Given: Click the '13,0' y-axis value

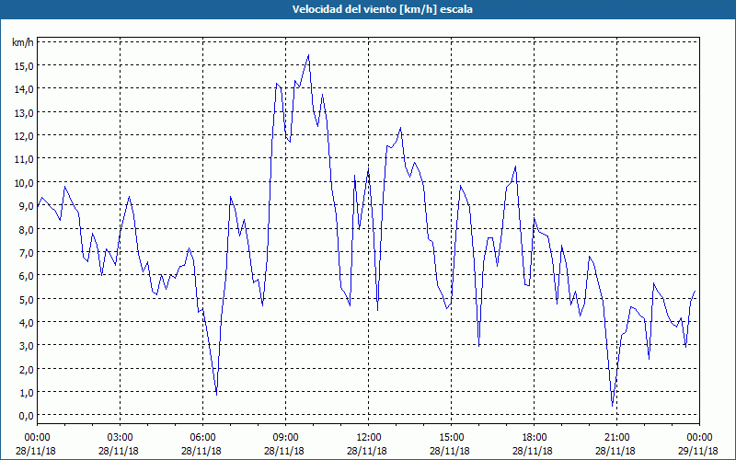Looking at the screenshot, I should click(24, 112).
